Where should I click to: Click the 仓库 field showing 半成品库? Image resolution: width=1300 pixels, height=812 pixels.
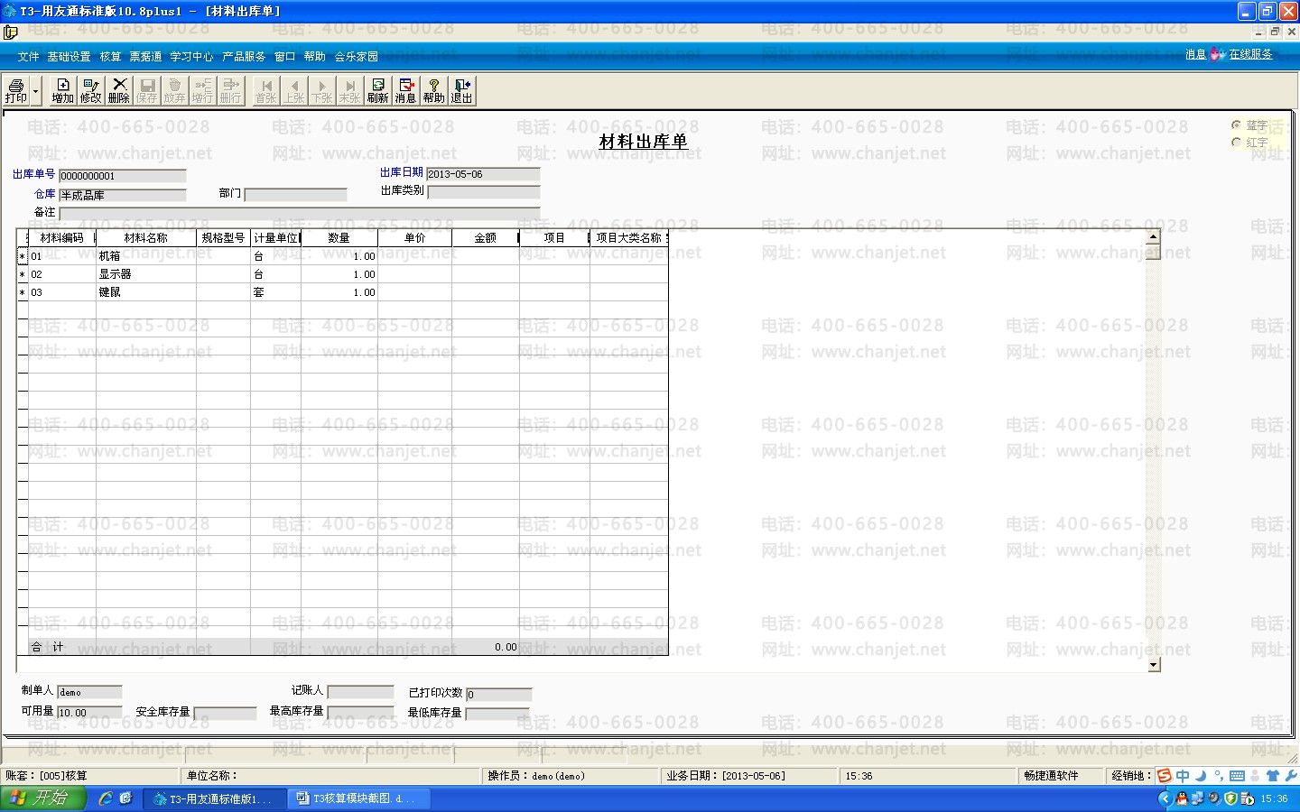pyautogui.click(x=123, y=195)
